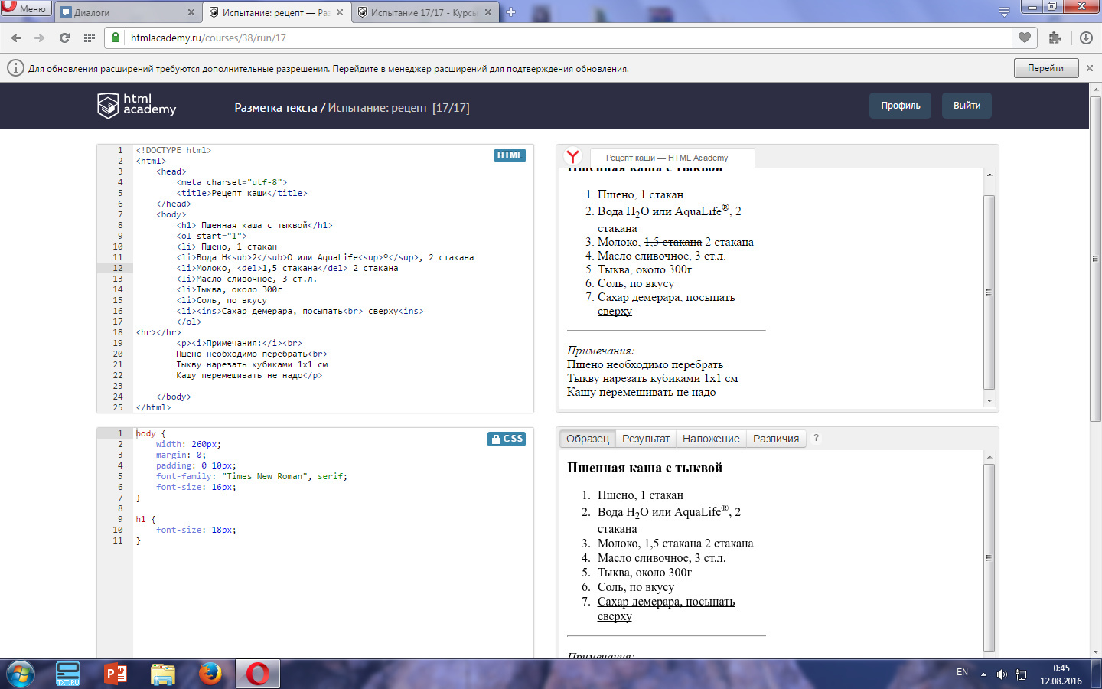Image resolution: width=1102 pixels, height=689 pixels.
Task: Open the Opera Меню button
Action: click(x=26, y=8)
